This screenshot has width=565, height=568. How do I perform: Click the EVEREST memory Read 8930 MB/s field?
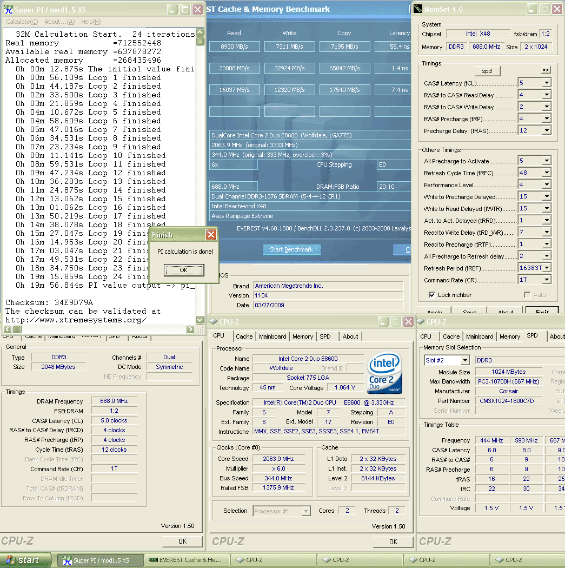point(234,47)
